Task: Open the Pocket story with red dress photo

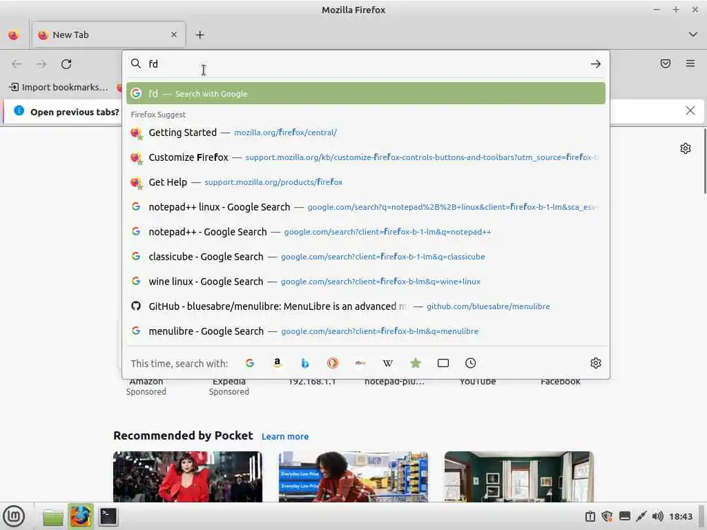Action: 188,477
